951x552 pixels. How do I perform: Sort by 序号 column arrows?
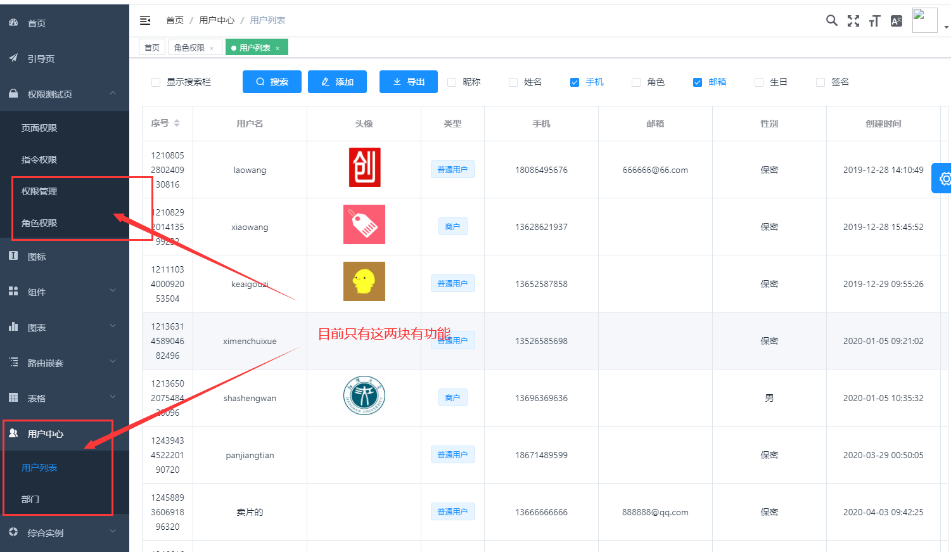177,123
